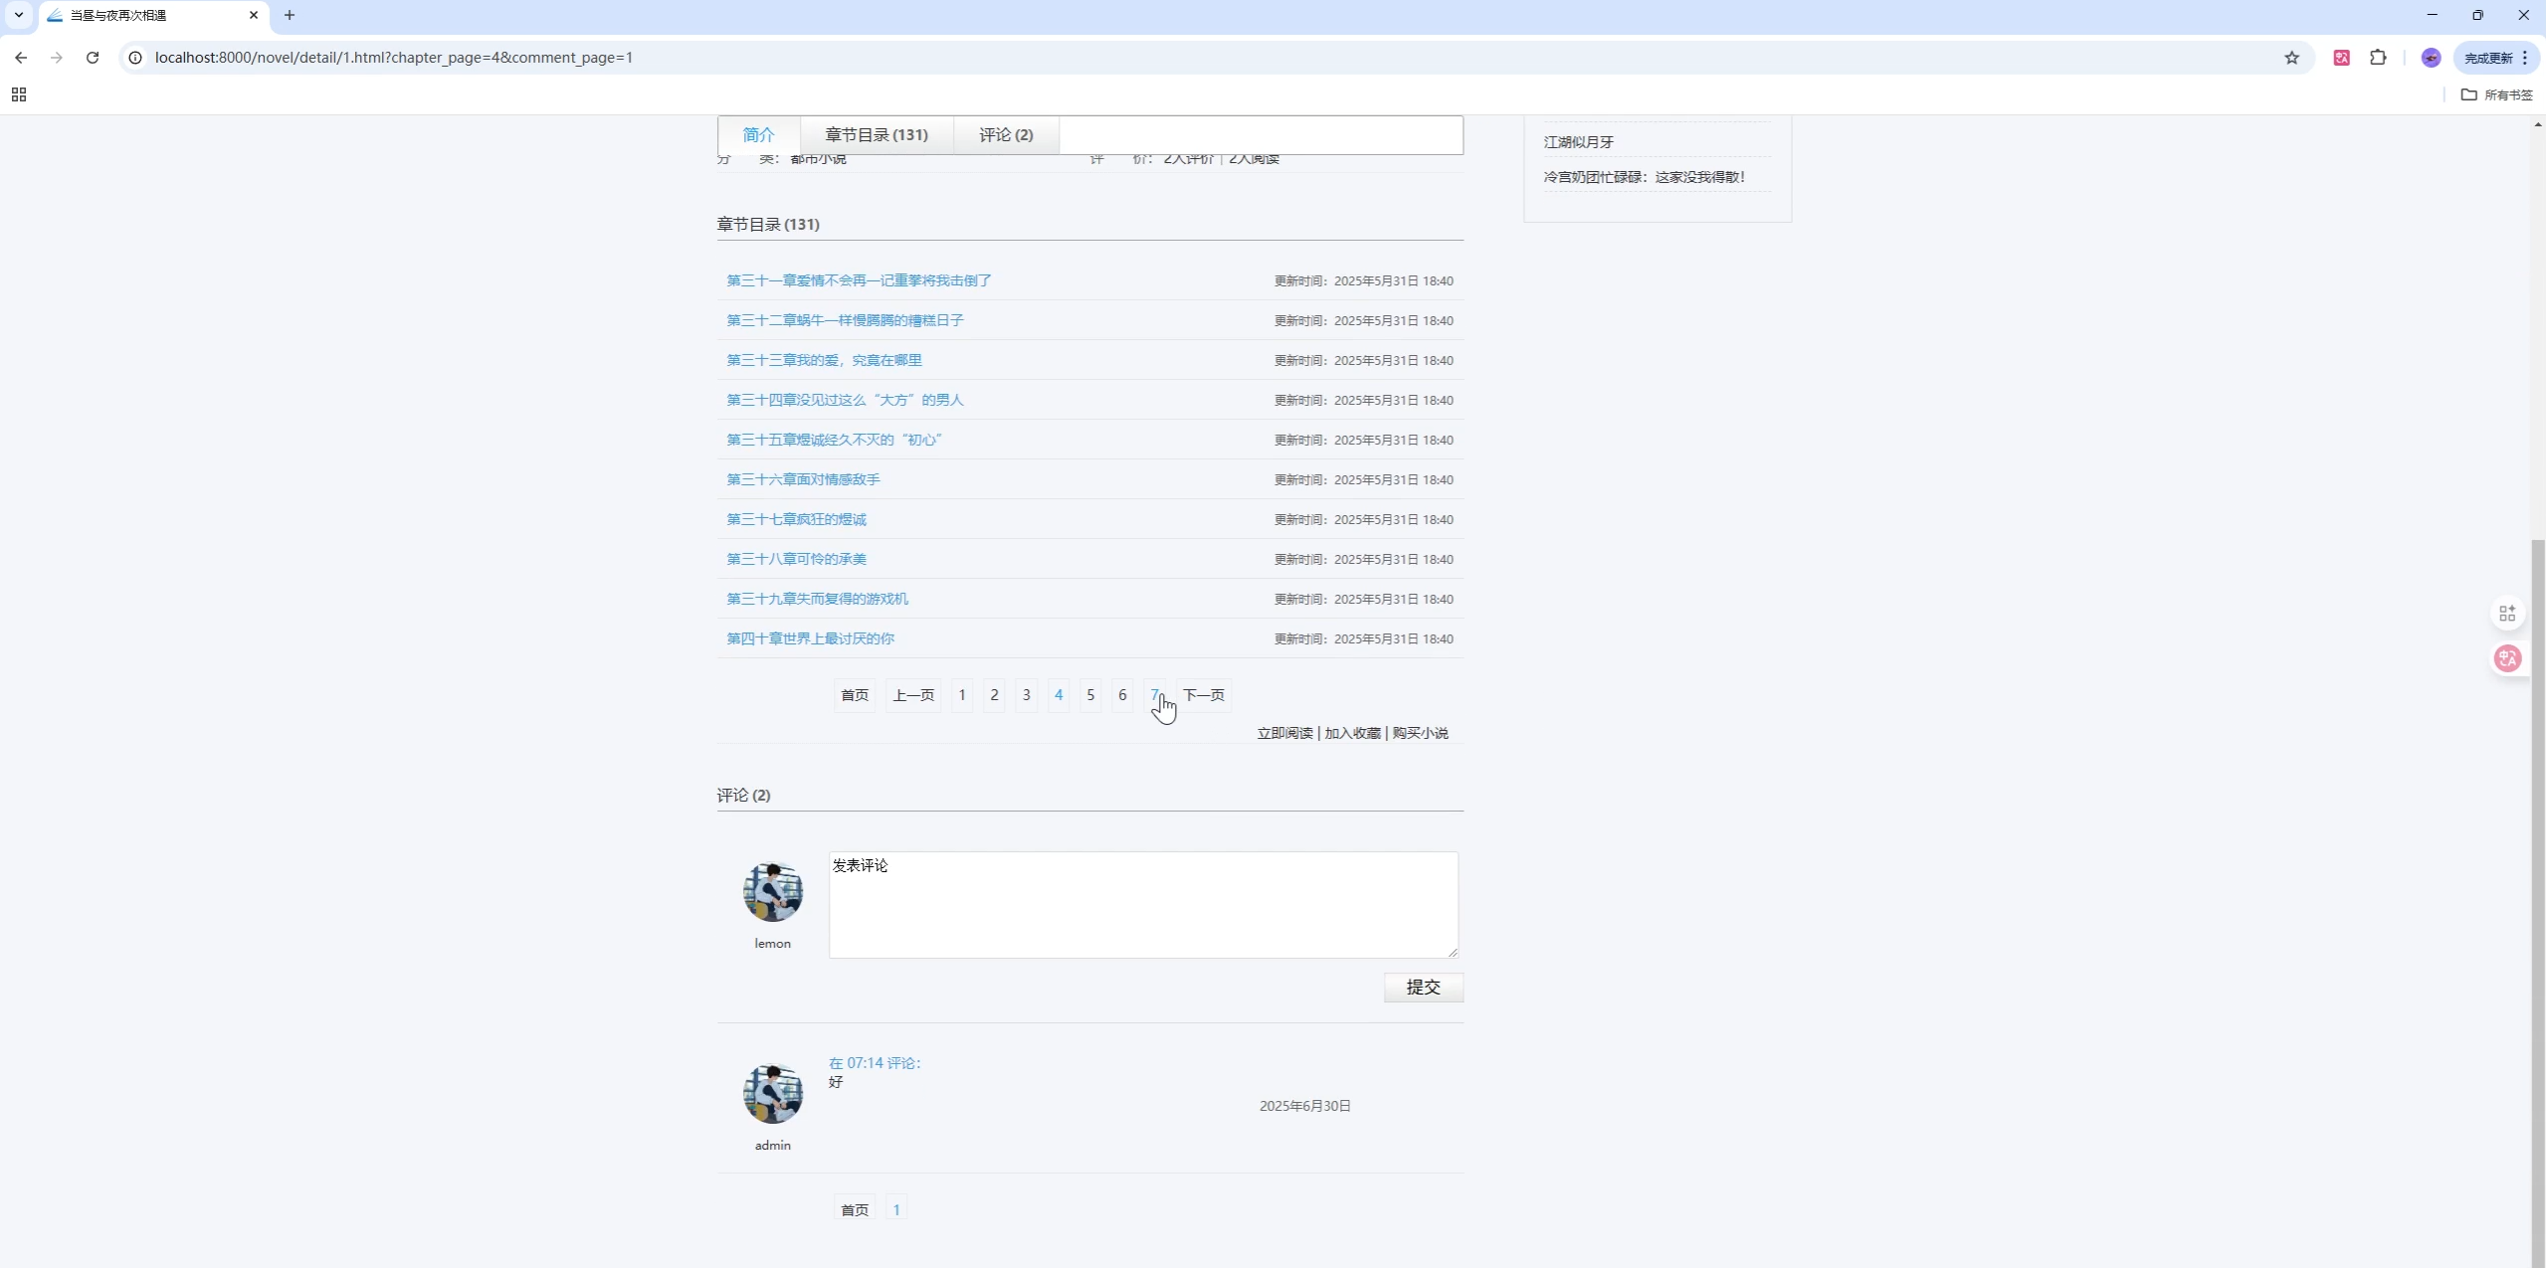Open chapter 第四十章世界上最讨厌的你
Viewport: 2546px width, 1268px height.
tap(810, 638)
